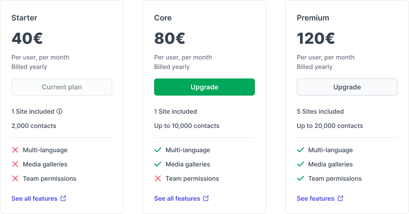Click green check next to Core Multi-language
The height and width of the screenshot is (214, 409).
point(158,150)
